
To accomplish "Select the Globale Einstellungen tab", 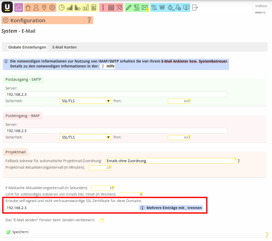I will tap(27, 47).
